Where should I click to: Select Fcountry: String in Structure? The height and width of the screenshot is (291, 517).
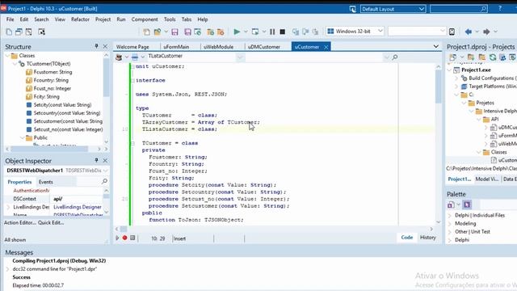(51, 80)
